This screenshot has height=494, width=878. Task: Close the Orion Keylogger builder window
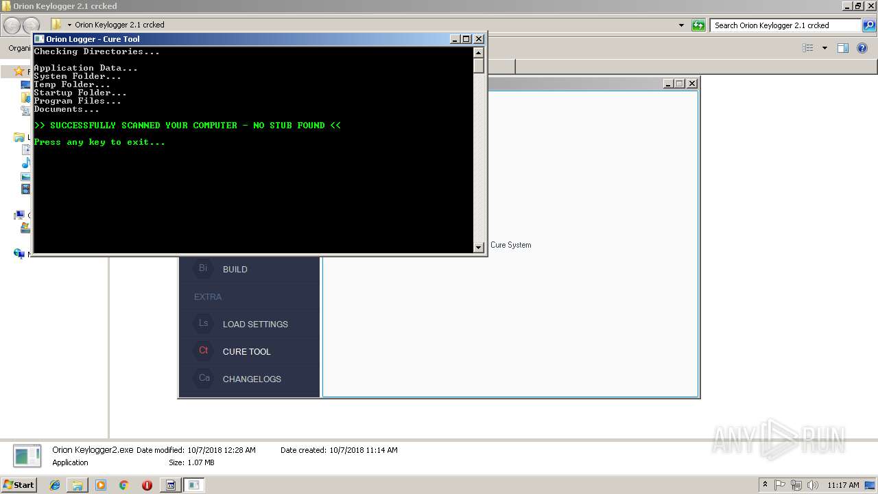pos(692,83)
